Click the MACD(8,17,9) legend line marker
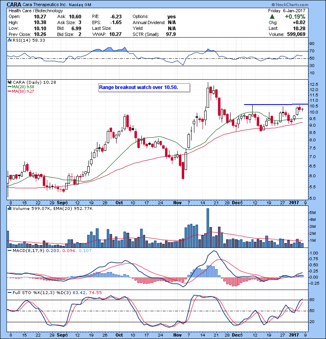The width and height of the screenshot is (326, 339). tap(9, 250)
